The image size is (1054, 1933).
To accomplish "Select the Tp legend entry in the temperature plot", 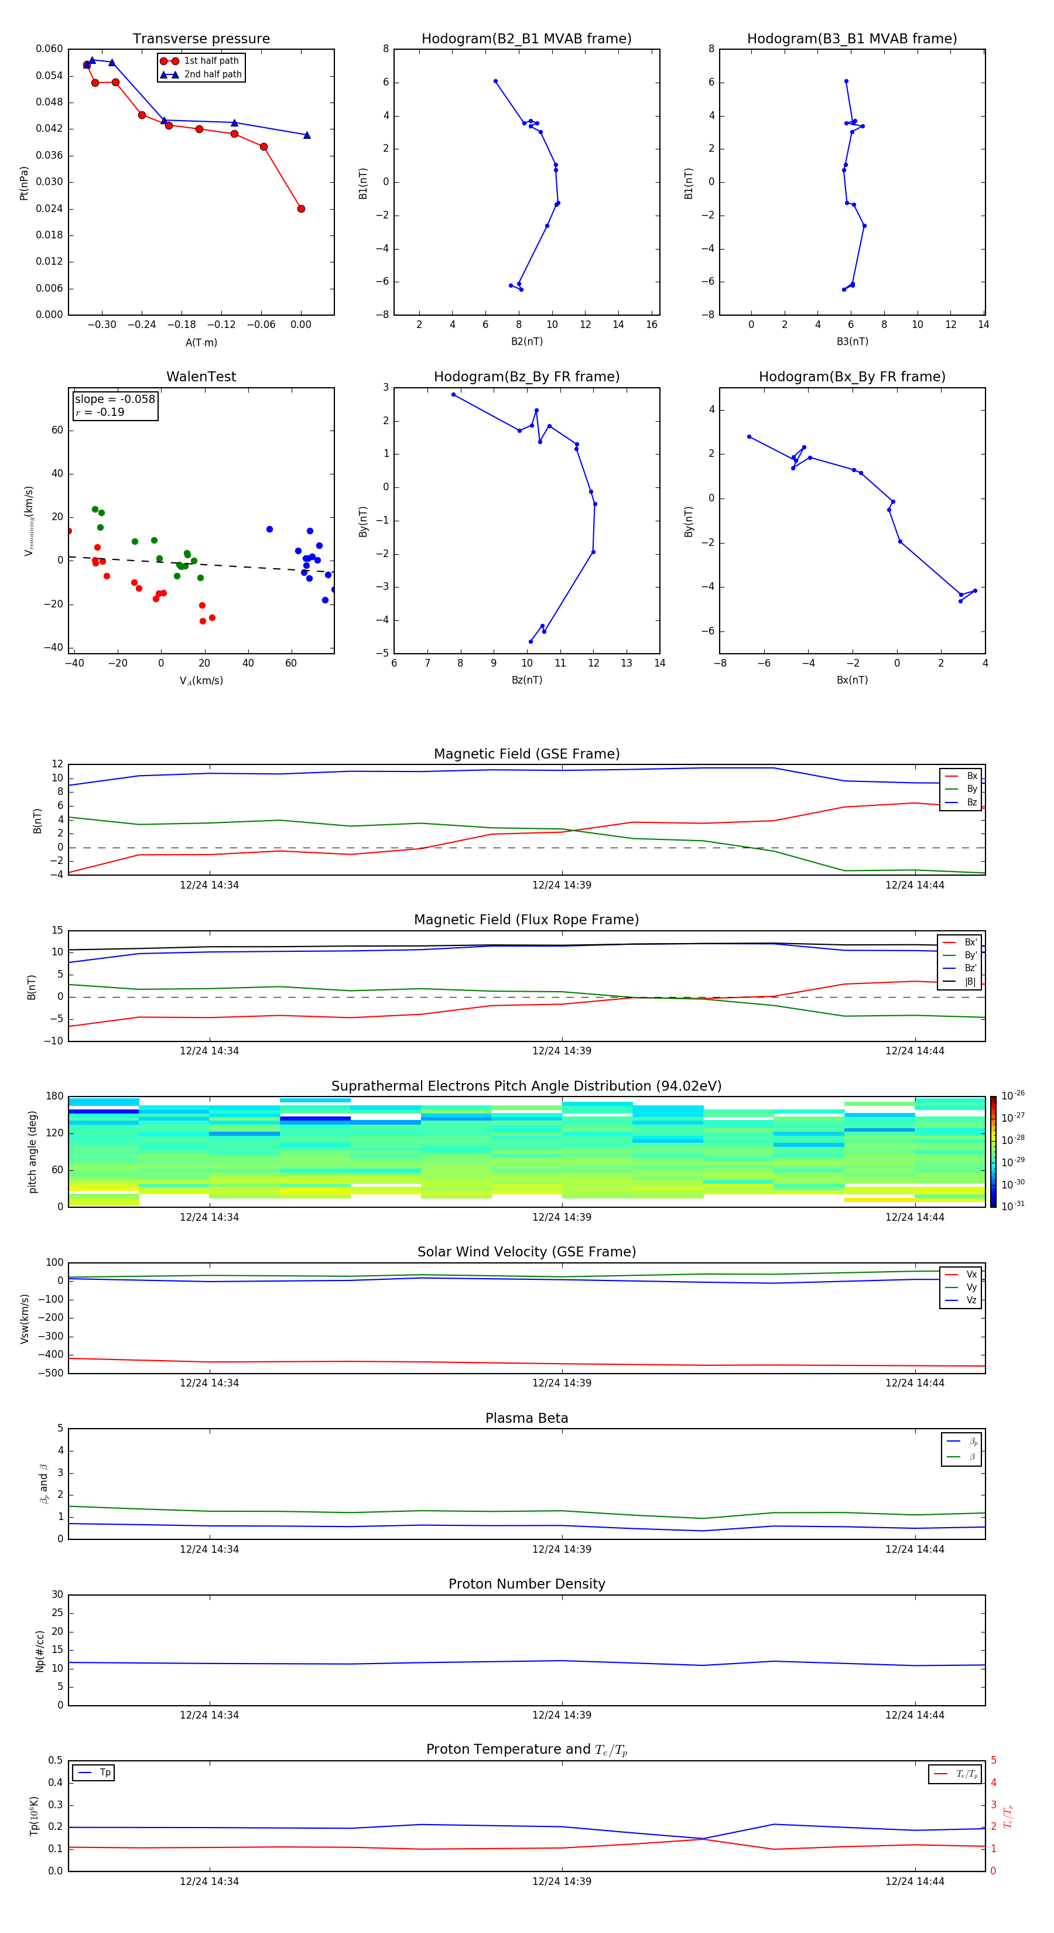I will coord(94,1773).
